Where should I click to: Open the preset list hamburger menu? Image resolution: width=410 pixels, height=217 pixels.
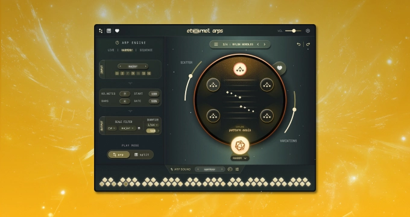(x=216, y=45)
